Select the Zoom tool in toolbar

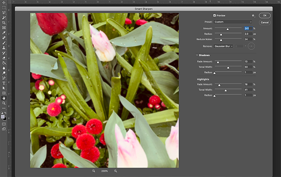[x=4, y=103]
